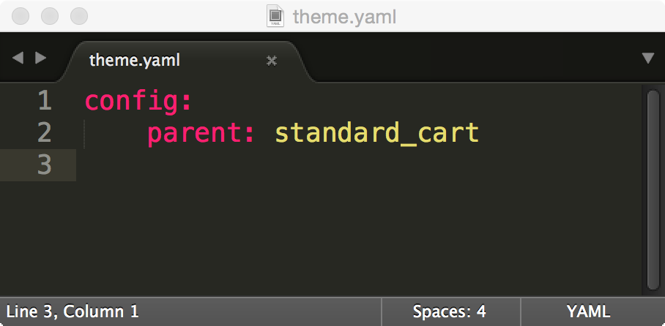The height and width of the screenshot is (326, 665).
Task: Place cursor on the parent: key
Action: (x=201, y=133)
